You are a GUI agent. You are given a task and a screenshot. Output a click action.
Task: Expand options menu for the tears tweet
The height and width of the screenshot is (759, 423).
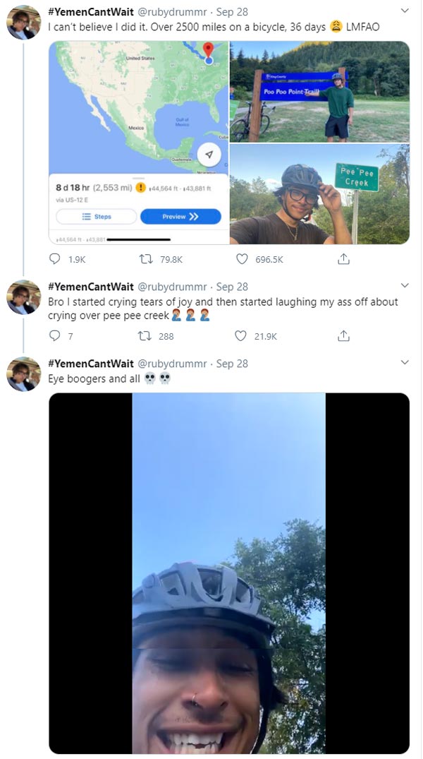(404, 285)
